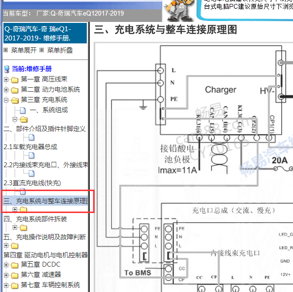
Task: Open 2.3直流充电线(快充) page
Action: tap(32, 183)
